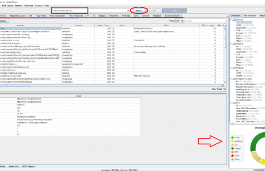Select Uppercase under URI
Viewport: 265px width, 171px height.
click(247, 114)
